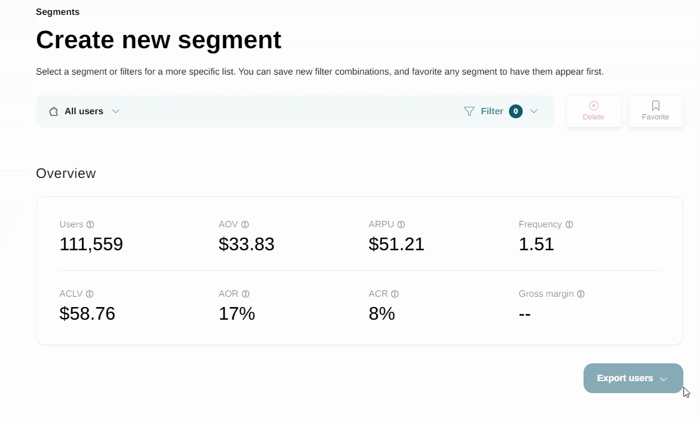The image size is (700, 423).
Task: Click the funnel Filter icon
Action: pos(469,111)
